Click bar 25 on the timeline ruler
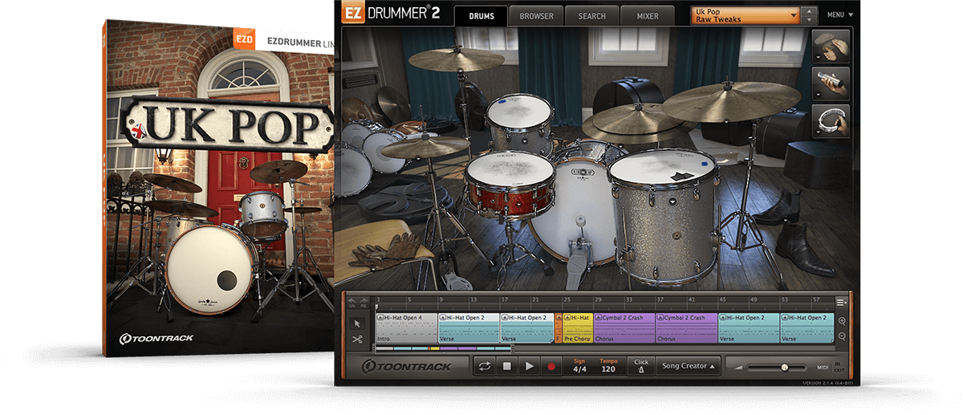Viewport: 963px width, 415px height. (567, 299)
